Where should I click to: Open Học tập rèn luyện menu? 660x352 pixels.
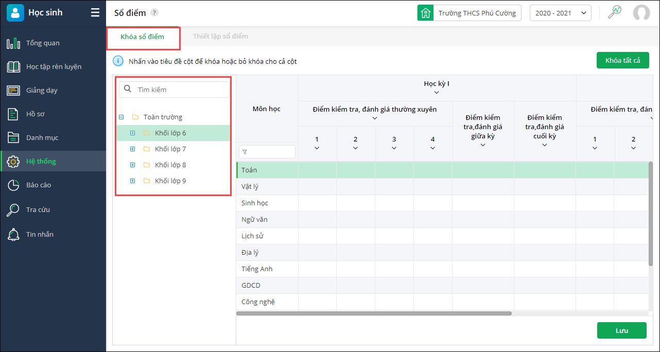pyautogui.click(x=53, y=66)
